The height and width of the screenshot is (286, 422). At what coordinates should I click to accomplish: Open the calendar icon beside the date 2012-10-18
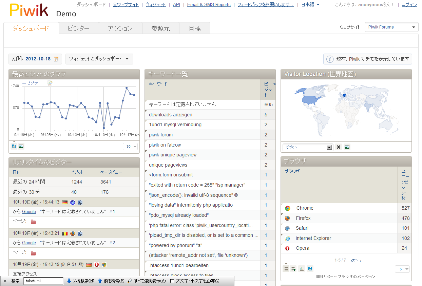56,59
